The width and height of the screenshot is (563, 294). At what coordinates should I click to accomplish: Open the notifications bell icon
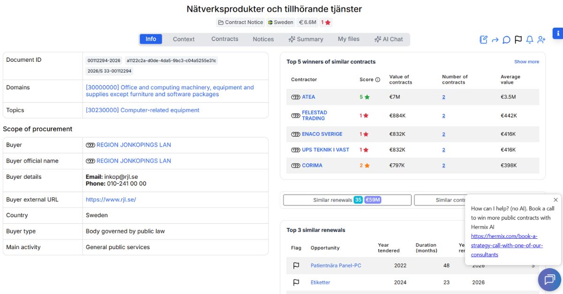tap(530, 40)
